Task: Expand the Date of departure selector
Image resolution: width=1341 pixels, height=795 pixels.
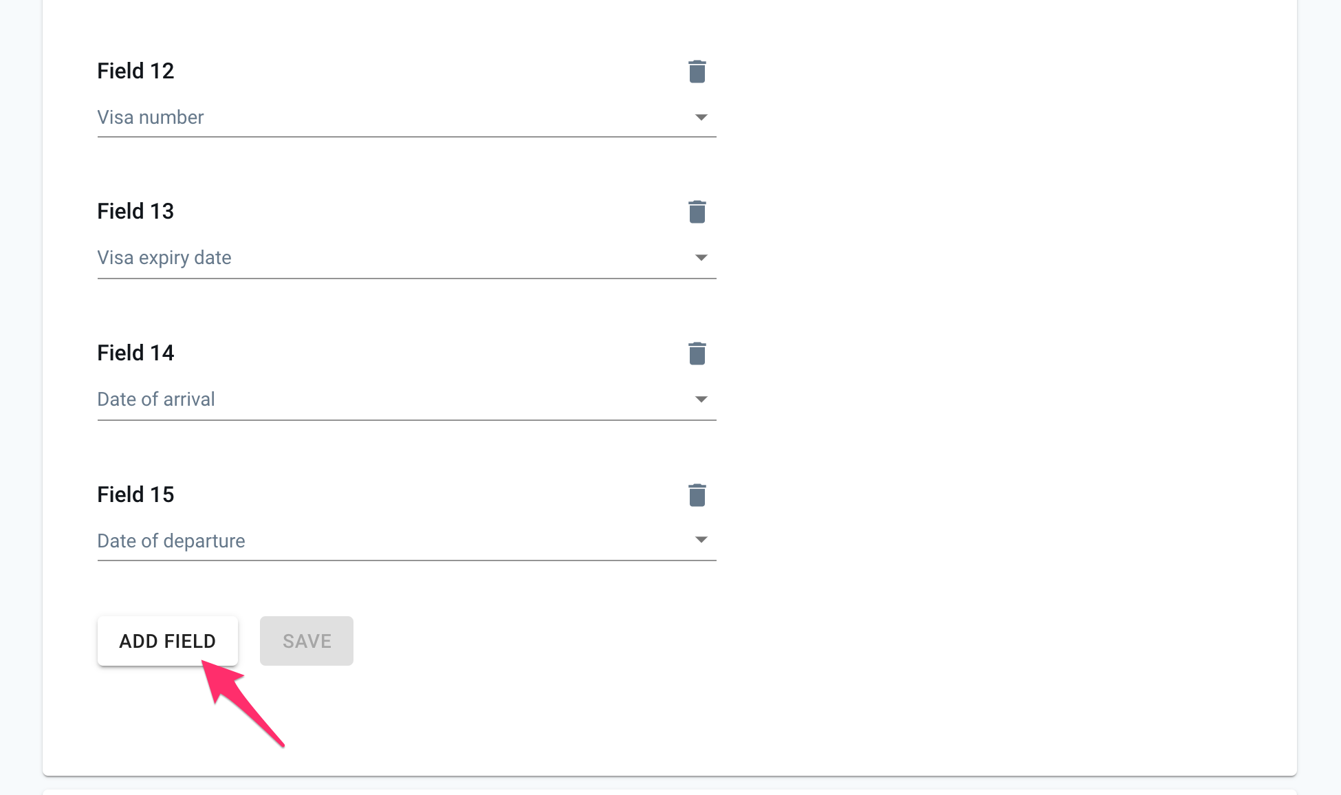Action: click(701, 541)
